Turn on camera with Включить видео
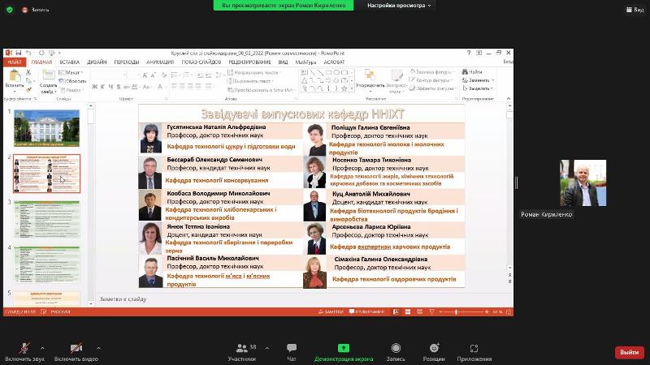650x365 pixels. (76, 348)
